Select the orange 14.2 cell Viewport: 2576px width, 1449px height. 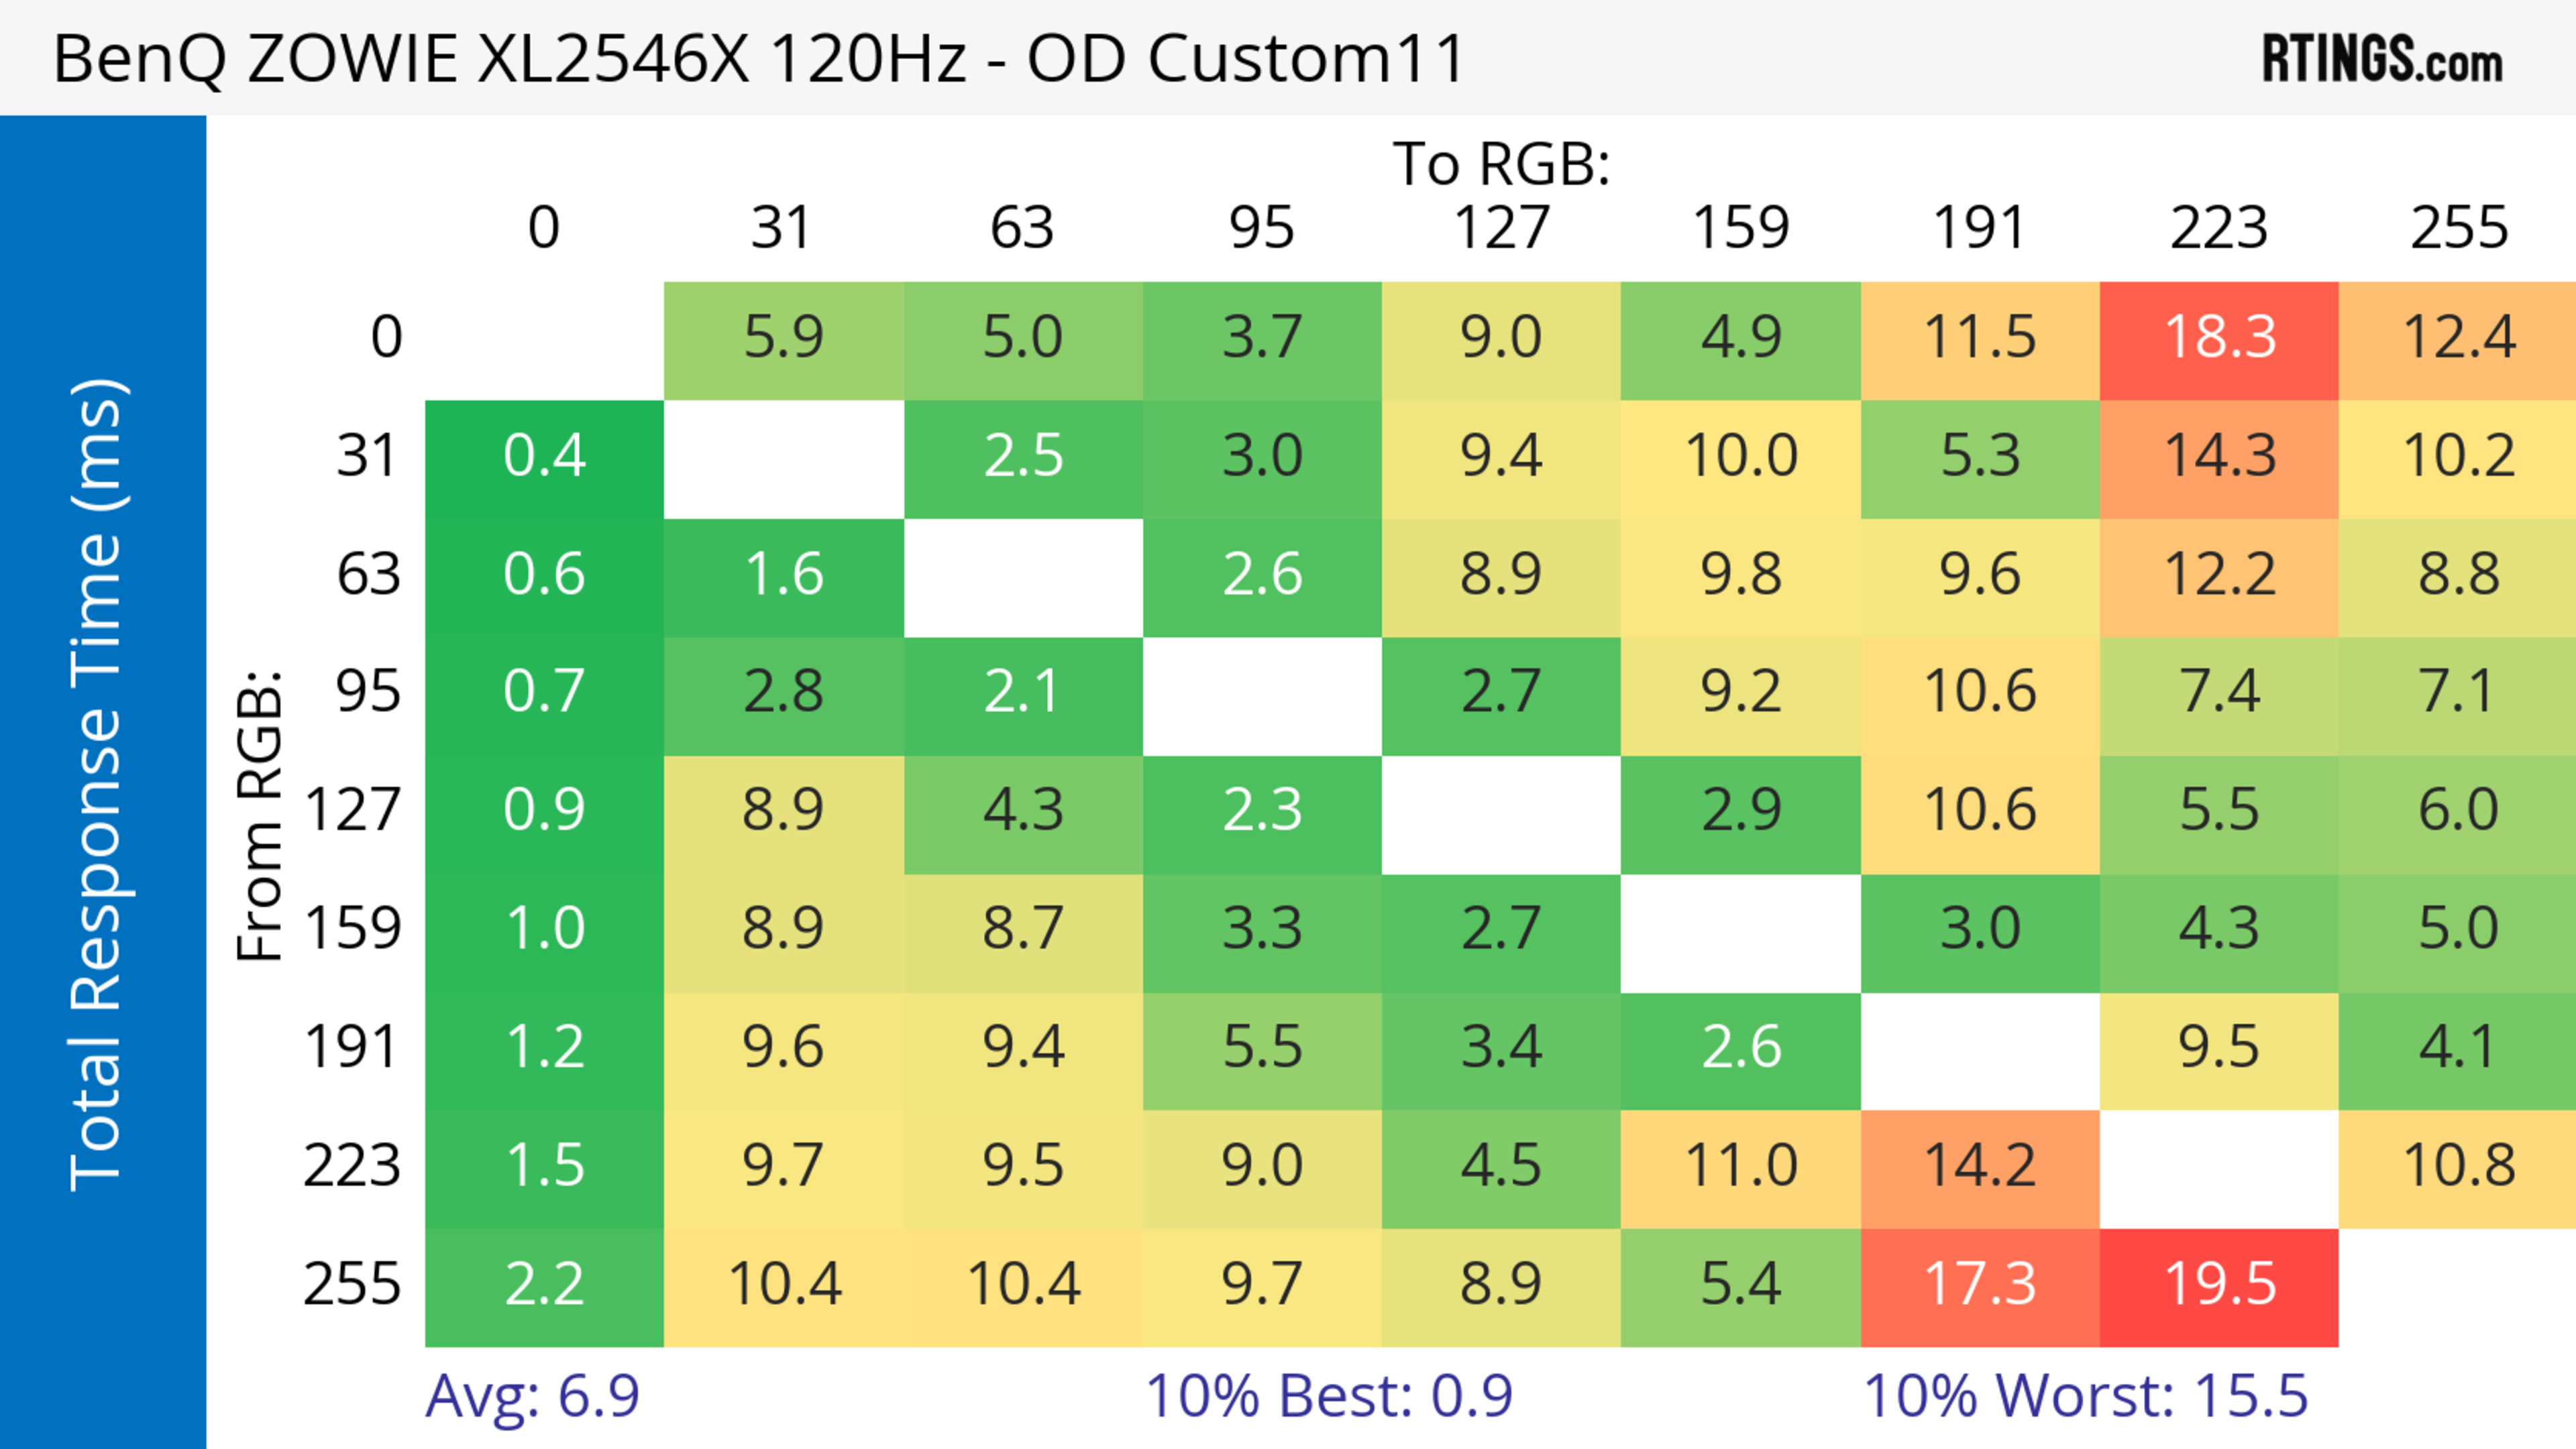[1980, 1167]
